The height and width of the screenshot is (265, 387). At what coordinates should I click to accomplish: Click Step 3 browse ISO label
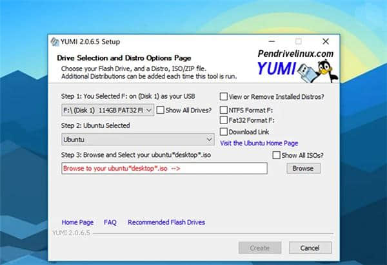pyautogui.click(x=136, y=155)
